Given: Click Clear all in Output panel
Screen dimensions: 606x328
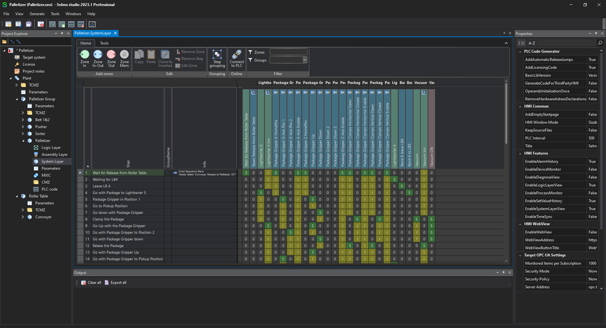Looking at the screenshot, I should coord(91,283).
